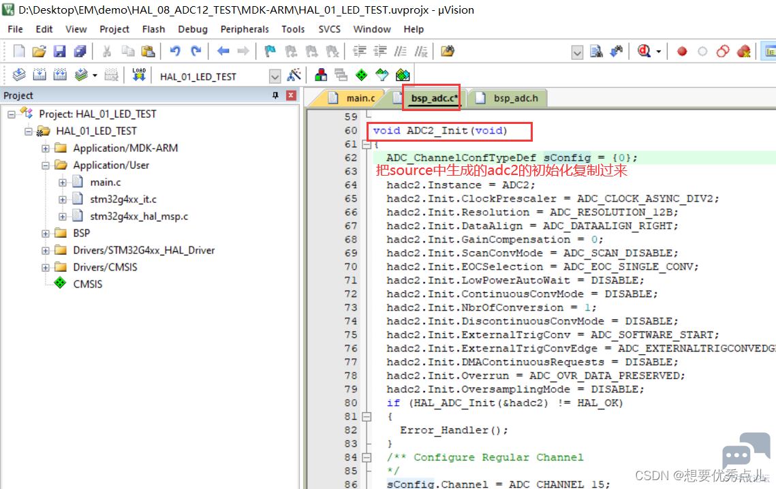The image size is (776, 489).
Task: Select stm32g4xx_it.c in the project tree
Action: click(123, 200)
